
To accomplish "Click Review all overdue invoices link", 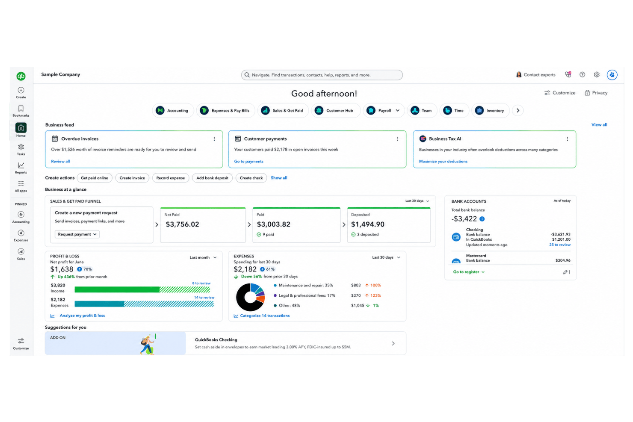I will (x=60, y=161).
